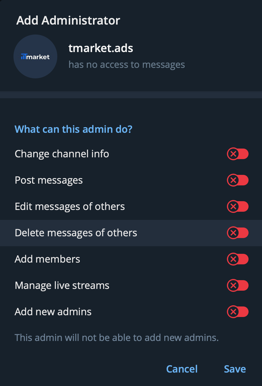
Task: Click the hint about adding new admins
Action: (117, 337)
